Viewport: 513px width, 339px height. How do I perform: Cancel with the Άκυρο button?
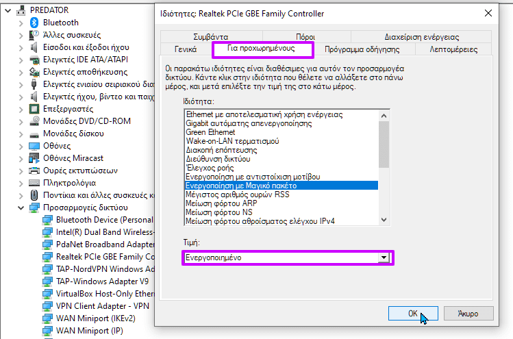coord(468,314)
